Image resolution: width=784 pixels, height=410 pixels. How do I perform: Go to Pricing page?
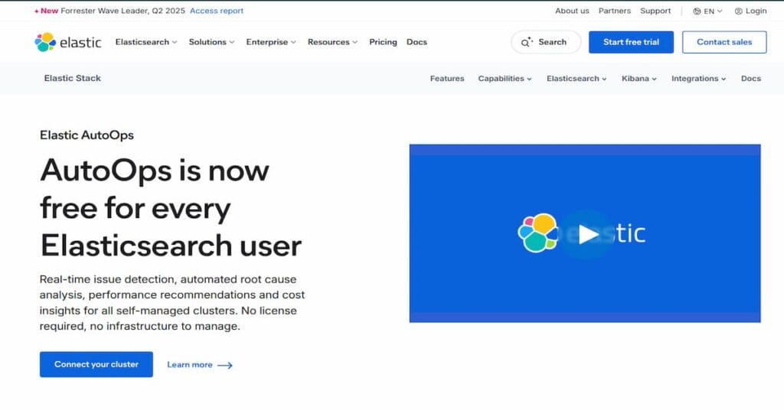click(383, 42)
